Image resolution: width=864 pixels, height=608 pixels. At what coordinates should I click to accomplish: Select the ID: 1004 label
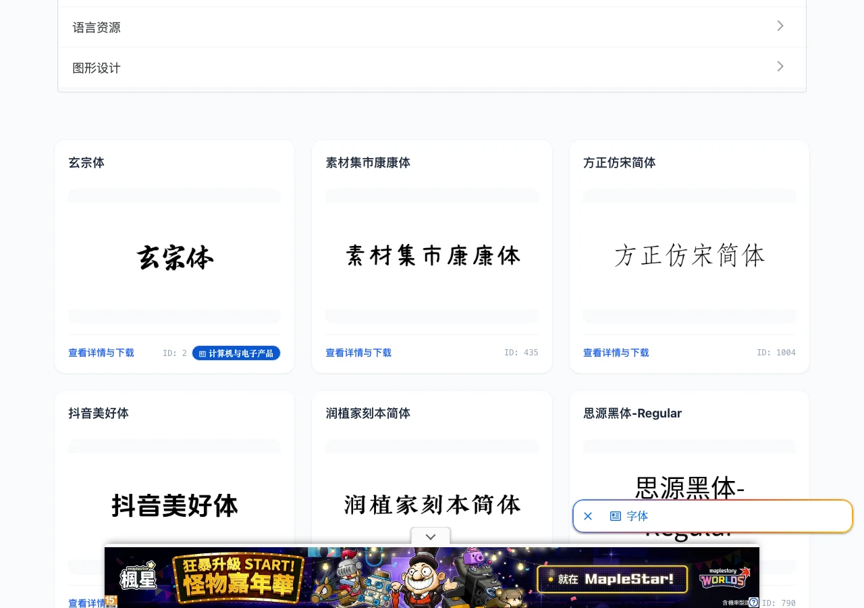point(776,353)
